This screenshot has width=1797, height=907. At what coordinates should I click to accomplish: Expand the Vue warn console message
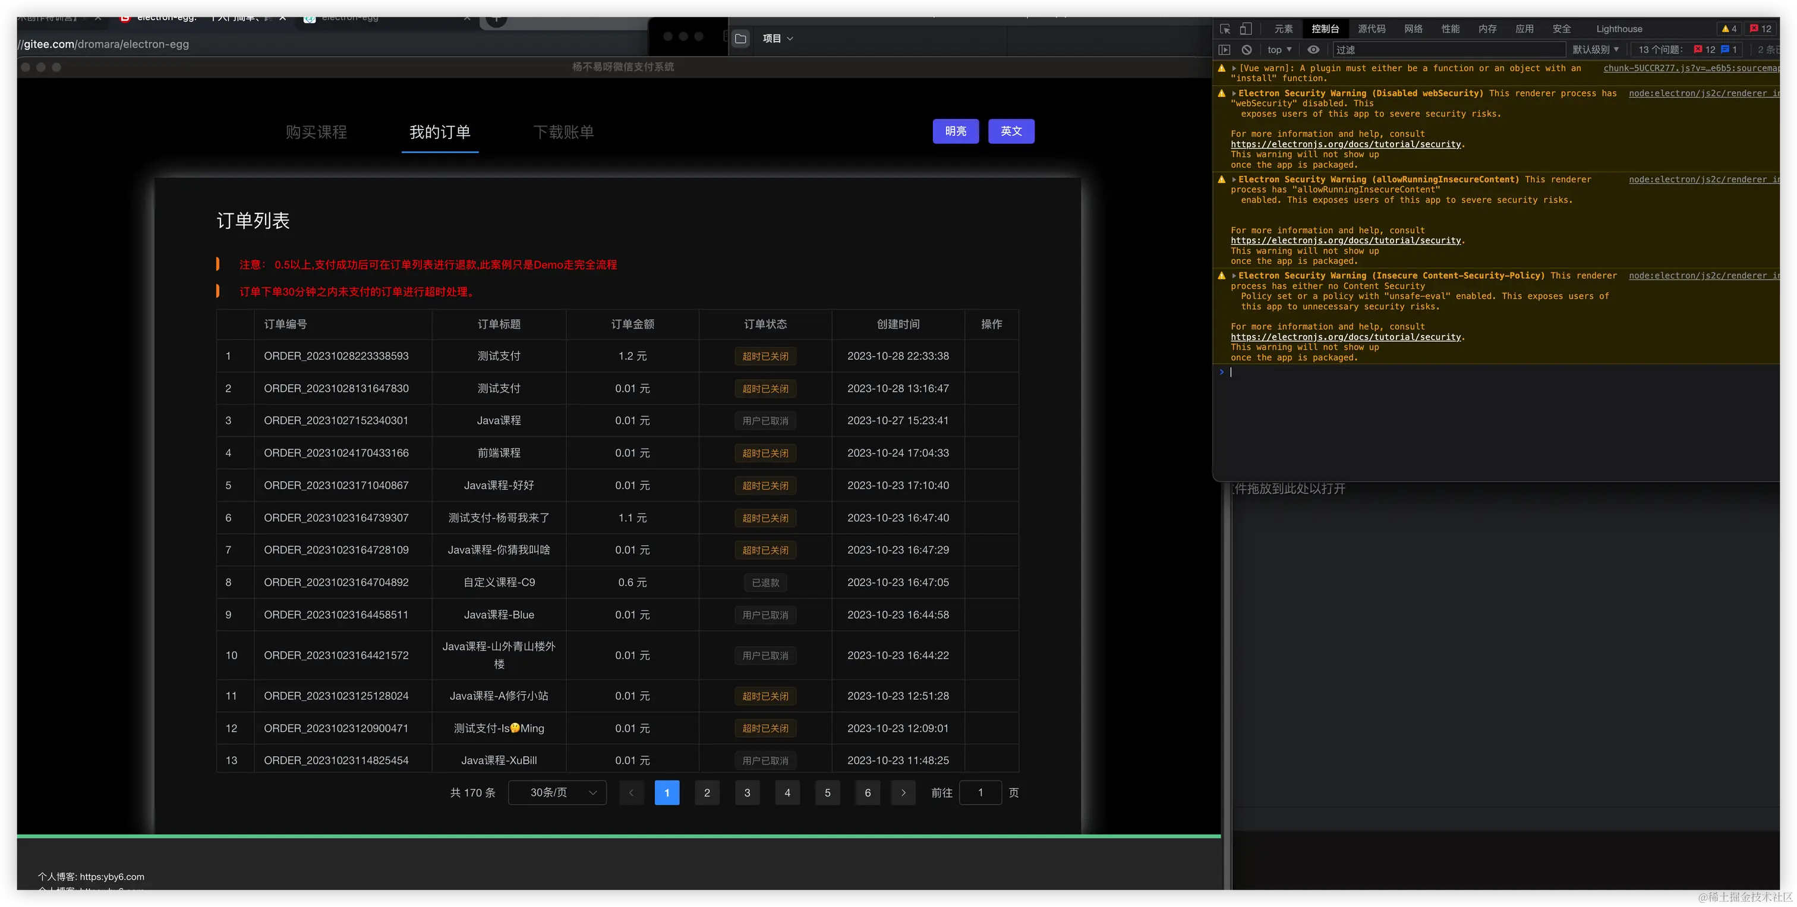point(1234,68)
